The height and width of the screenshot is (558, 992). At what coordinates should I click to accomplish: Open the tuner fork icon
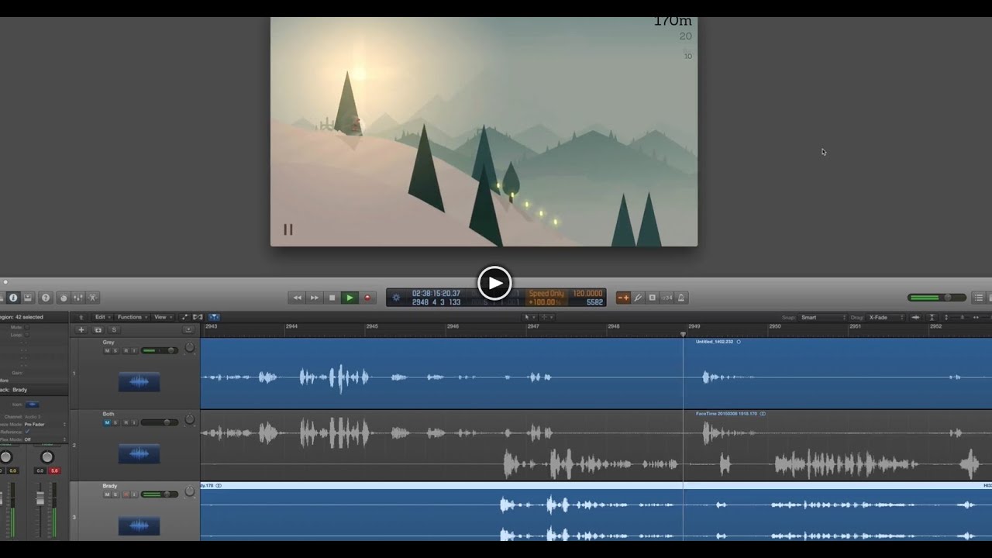tap(638, 298)
